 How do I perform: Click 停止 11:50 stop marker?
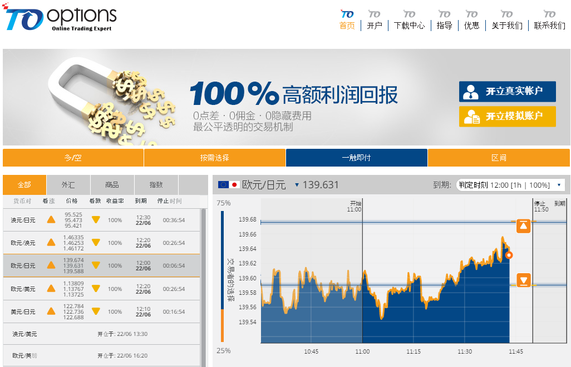coord(541,207)
